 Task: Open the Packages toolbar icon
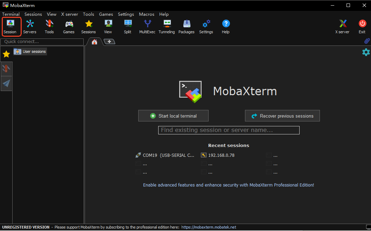187,27
